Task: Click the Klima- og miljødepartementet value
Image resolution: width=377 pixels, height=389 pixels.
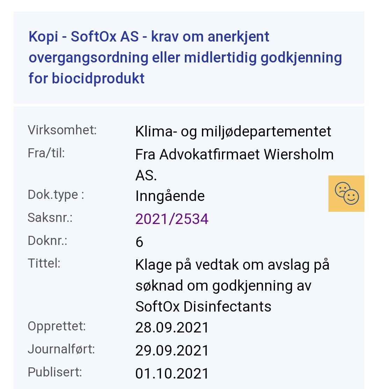Action: click(x=233, y=132)
